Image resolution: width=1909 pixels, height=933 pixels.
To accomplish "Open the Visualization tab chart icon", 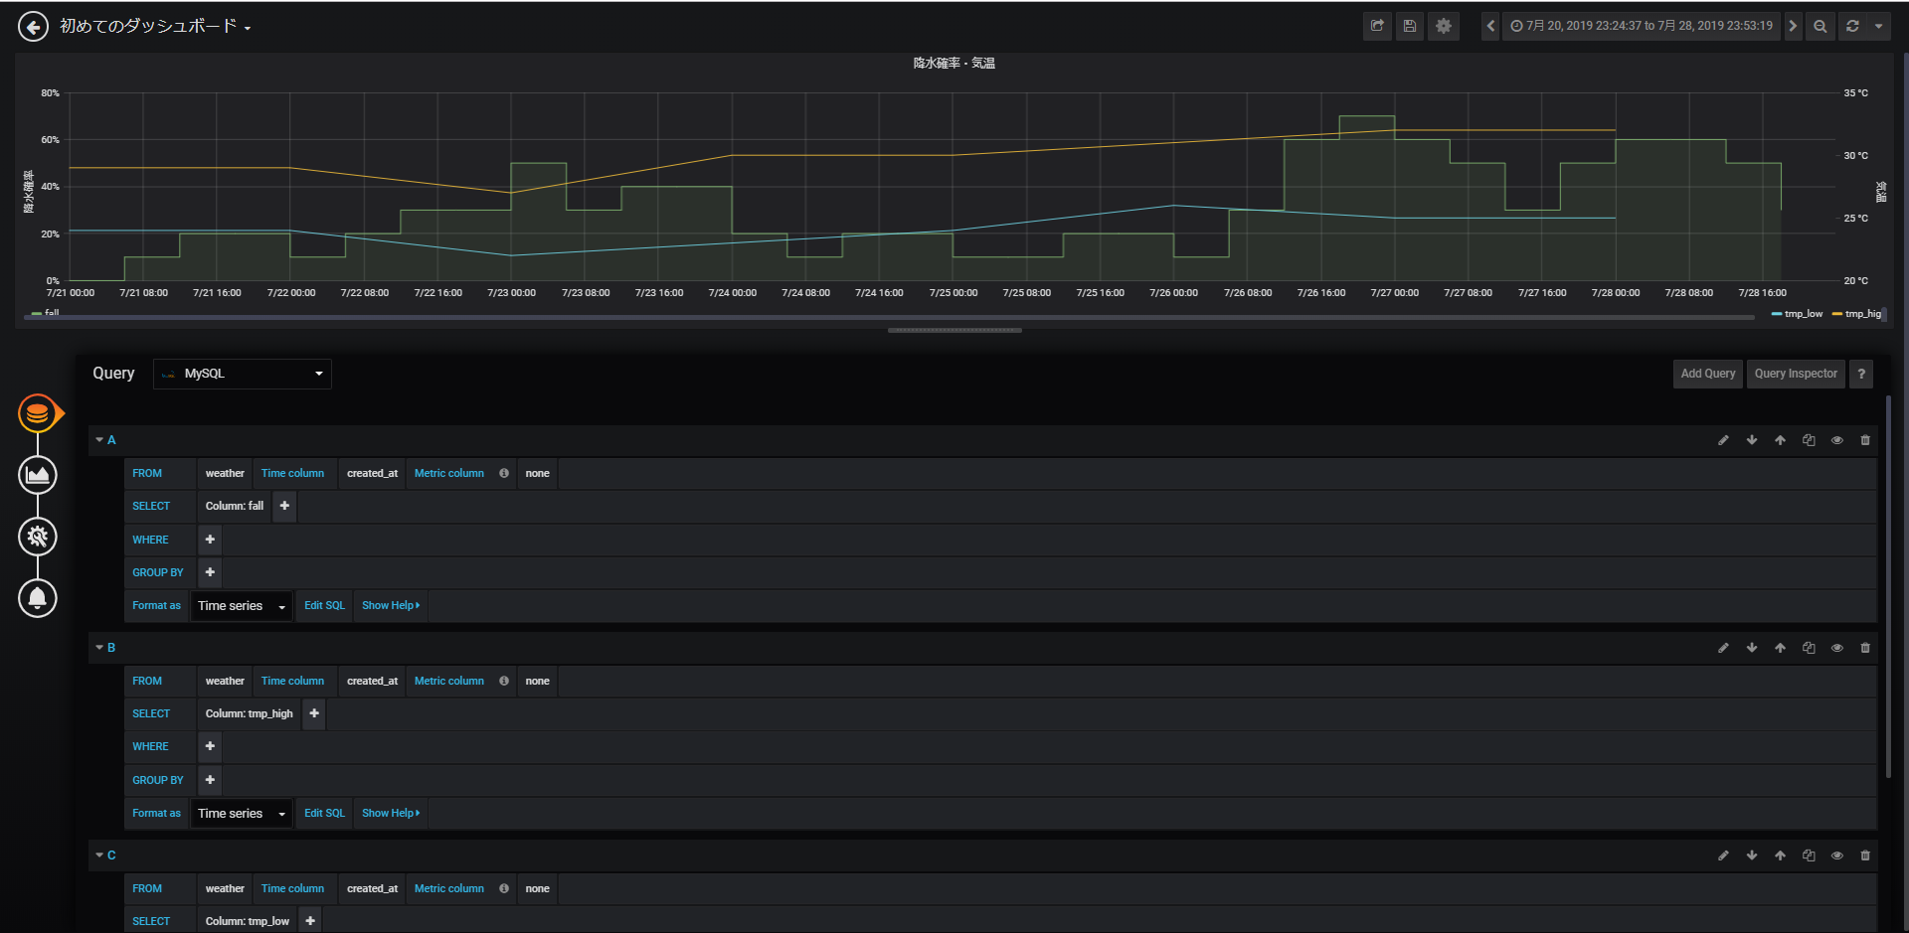I will click(x=38, y=475).
